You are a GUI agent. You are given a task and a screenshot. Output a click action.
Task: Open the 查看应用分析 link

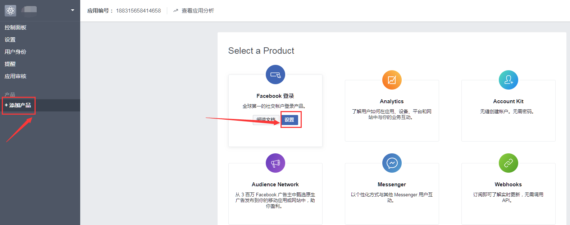coord(197,11)
